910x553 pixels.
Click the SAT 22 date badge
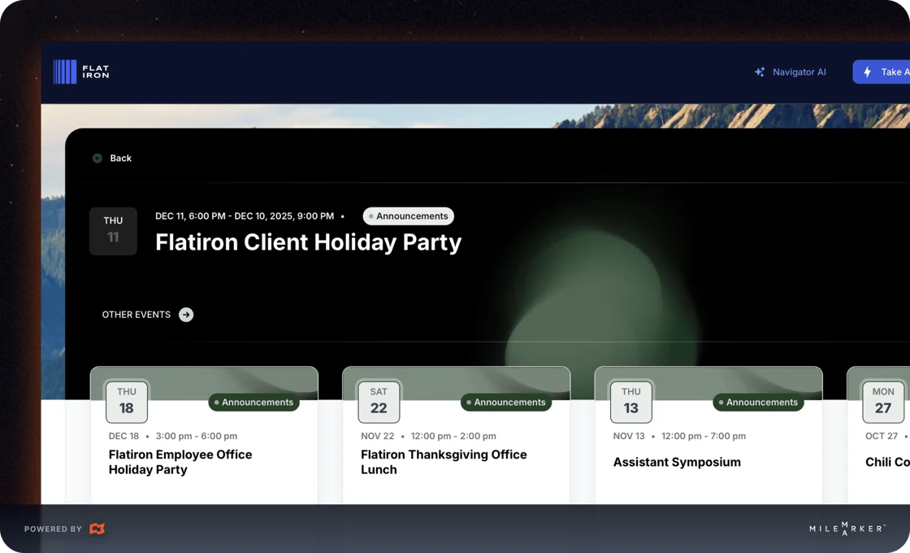379,402
